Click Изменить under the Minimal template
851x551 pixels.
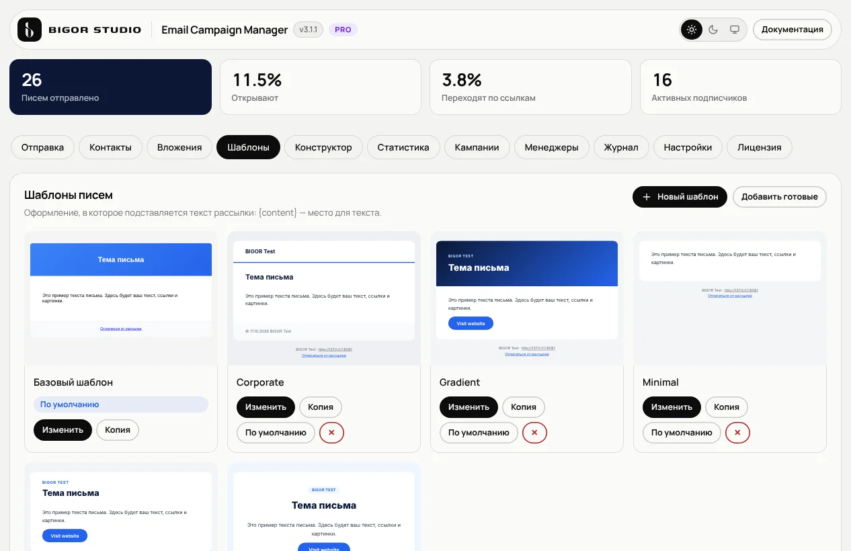point(672,407)
